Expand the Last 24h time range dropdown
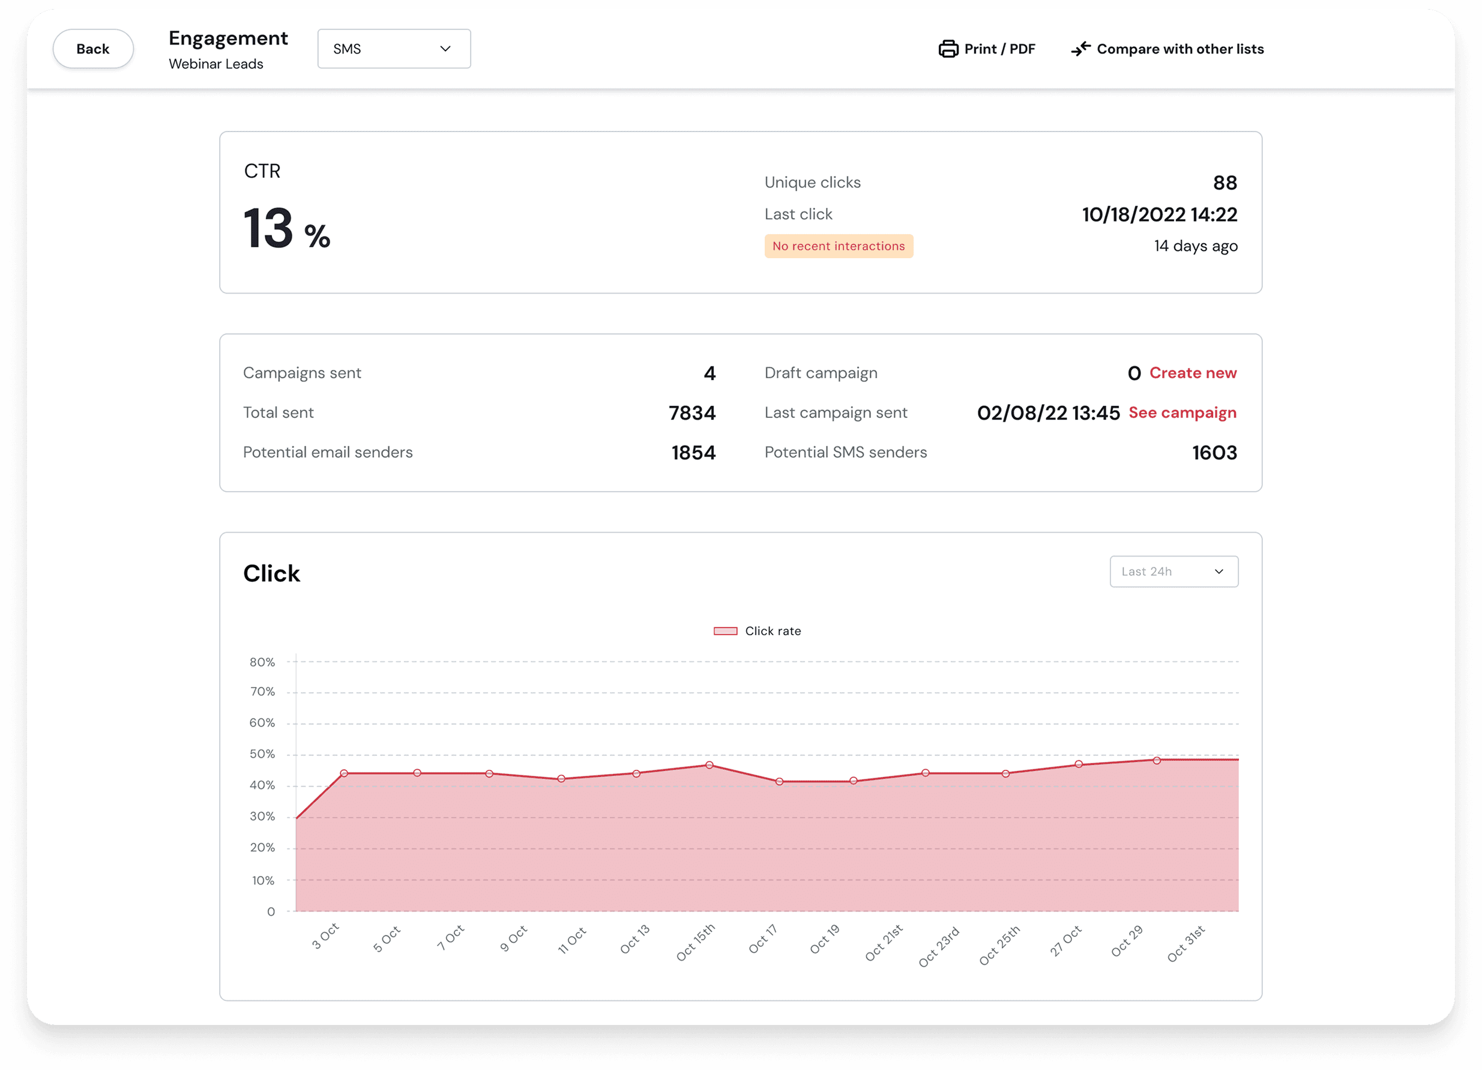Screen dimensions: 1482x1070 (1173, 572)
